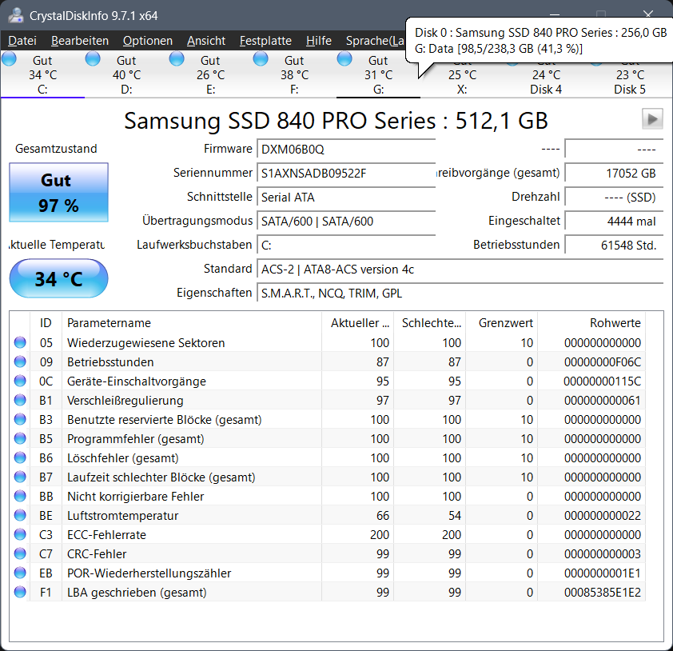Click status orb for Wiederzugewiesene Sektoren

click(20, 342)
